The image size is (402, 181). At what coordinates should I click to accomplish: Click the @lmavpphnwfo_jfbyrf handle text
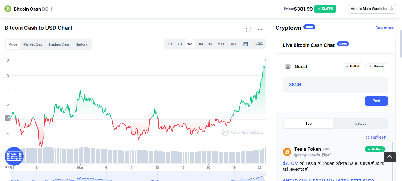[313, 155]
